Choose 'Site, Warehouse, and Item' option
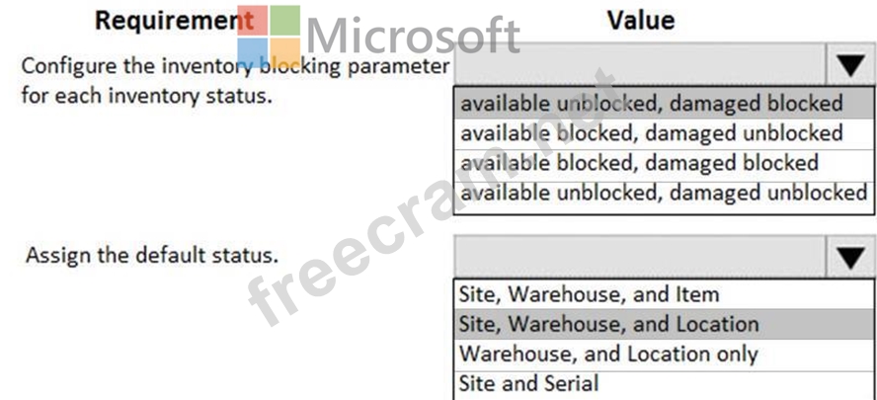Image resolution: width=877 pixels, height=400 pixels. [x=589, y=294]
